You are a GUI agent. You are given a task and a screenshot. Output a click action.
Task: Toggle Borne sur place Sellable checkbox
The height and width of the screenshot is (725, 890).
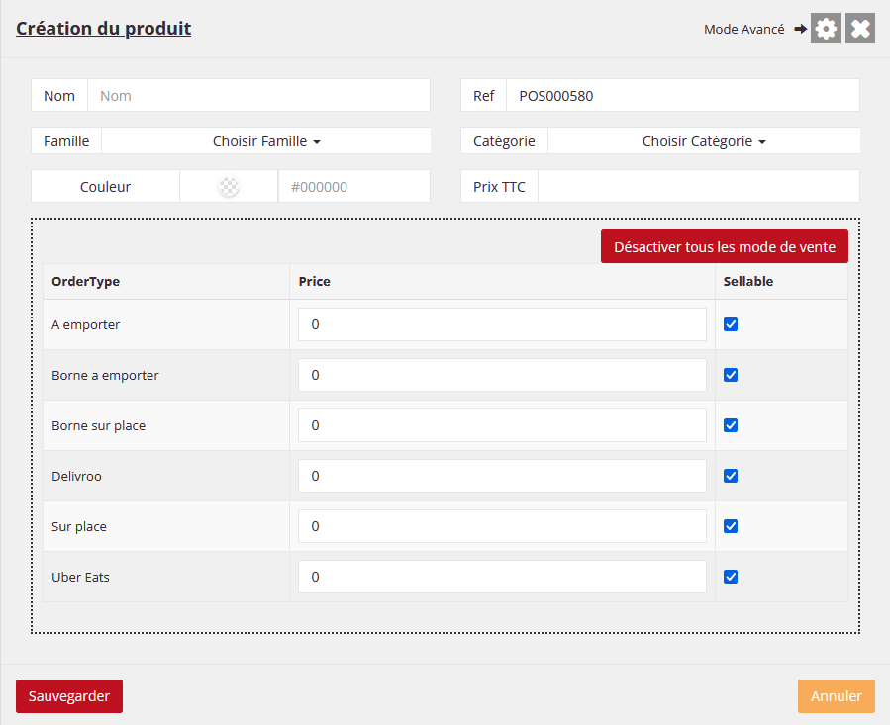click(731, 425)
